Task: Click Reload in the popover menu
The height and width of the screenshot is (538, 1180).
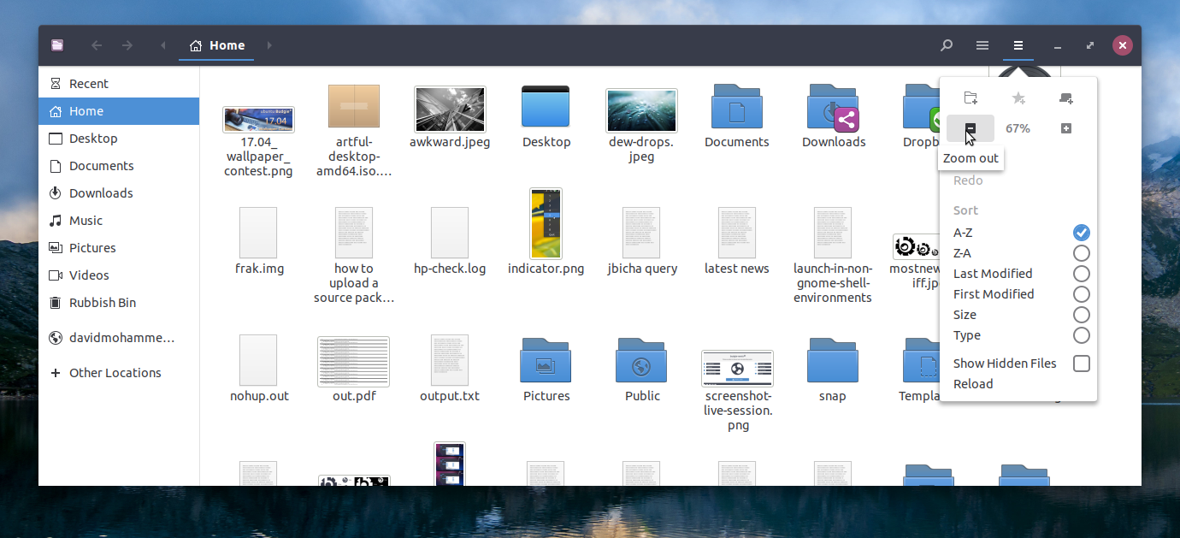Action: [x=973, y=384]
